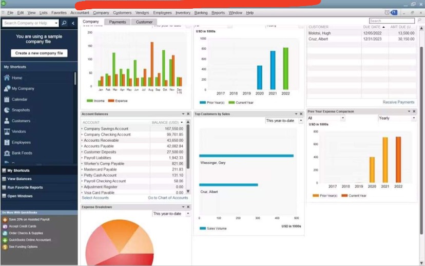This screenshot has width=425, height=266.
Task: Click QuickBooks Online Accountant icon
Action: pos(5,240)
